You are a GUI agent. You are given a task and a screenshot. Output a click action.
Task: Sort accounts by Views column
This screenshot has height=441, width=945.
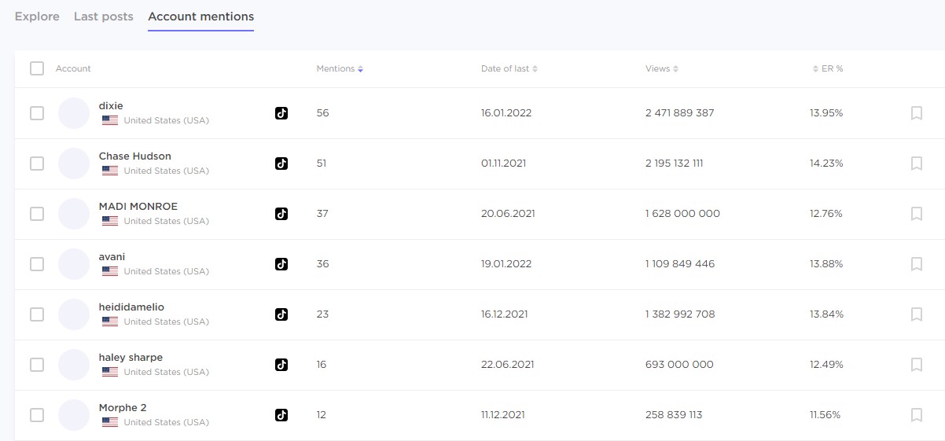point(661,69)
